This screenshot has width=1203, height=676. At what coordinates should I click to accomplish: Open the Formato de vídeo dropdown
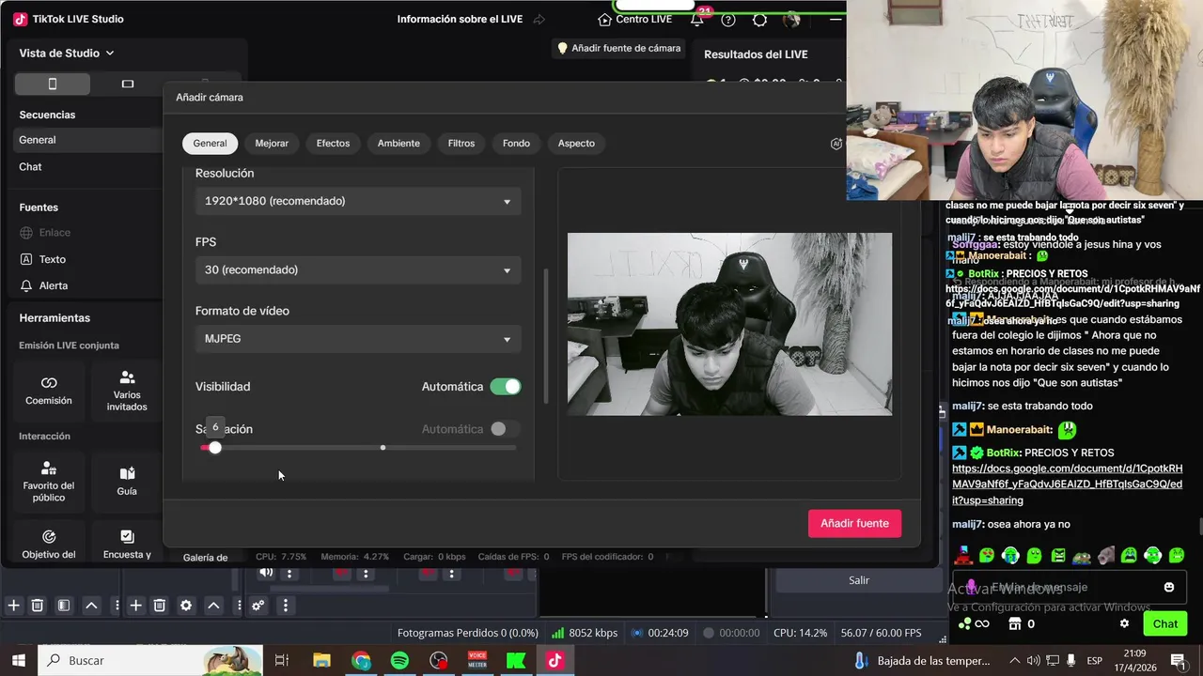coord(358,338)
